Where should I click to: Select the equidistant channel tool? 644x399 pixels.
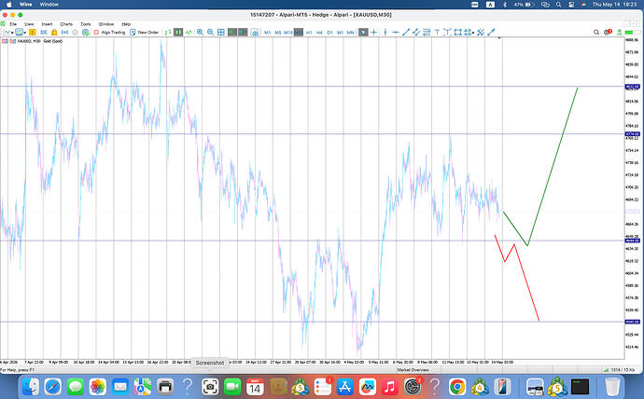coord(416,32)
